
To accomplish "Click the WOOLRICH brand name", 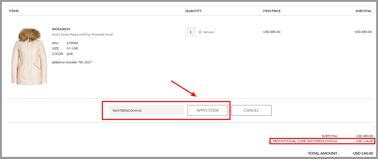I will [61, 29].
